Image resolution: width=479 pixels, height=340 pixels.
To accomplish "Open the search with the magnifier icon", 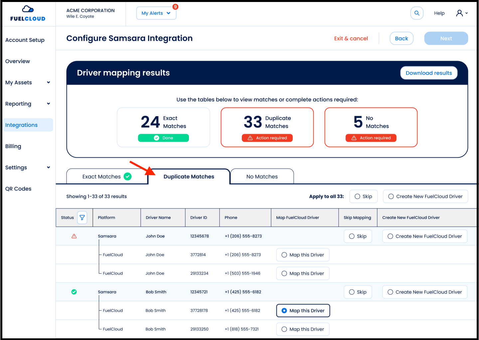I will (417, 13).
